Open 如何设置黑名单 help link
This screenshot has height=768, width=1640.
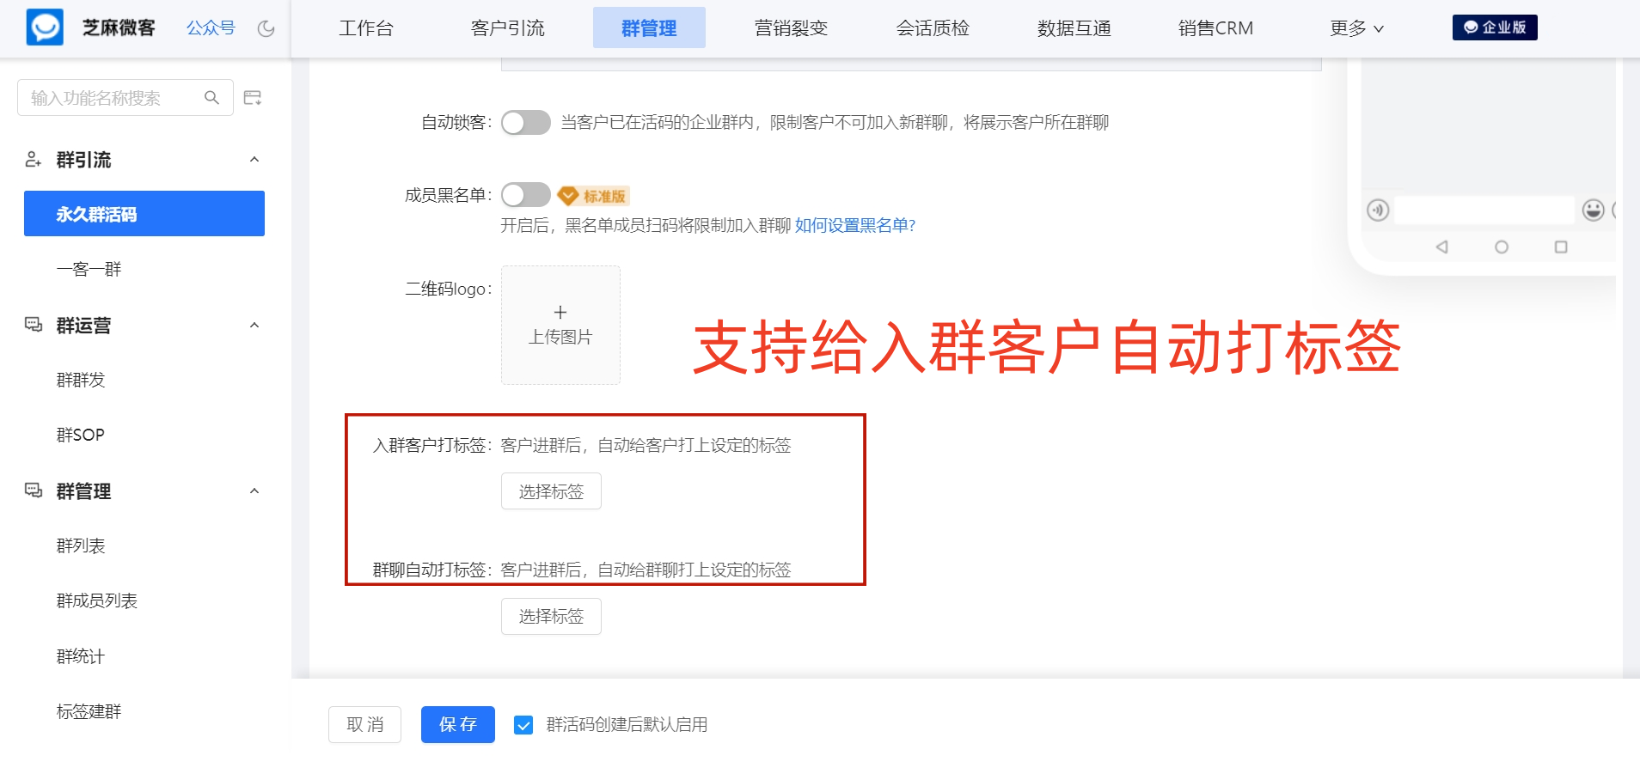[855, 226]
